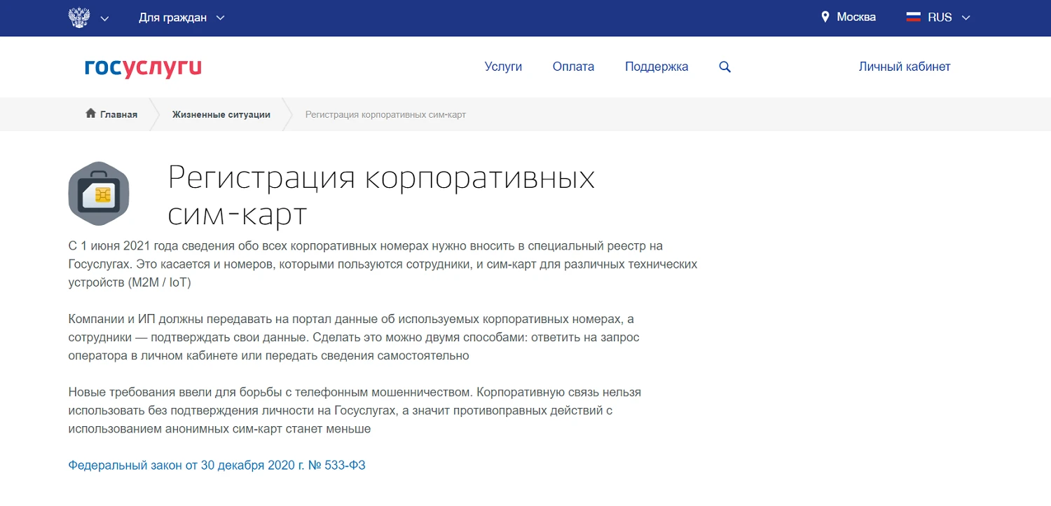Click the home icon in breadcrumbs
The height and width of the screenshot is (506, 1051).
[x=90, y=114]
